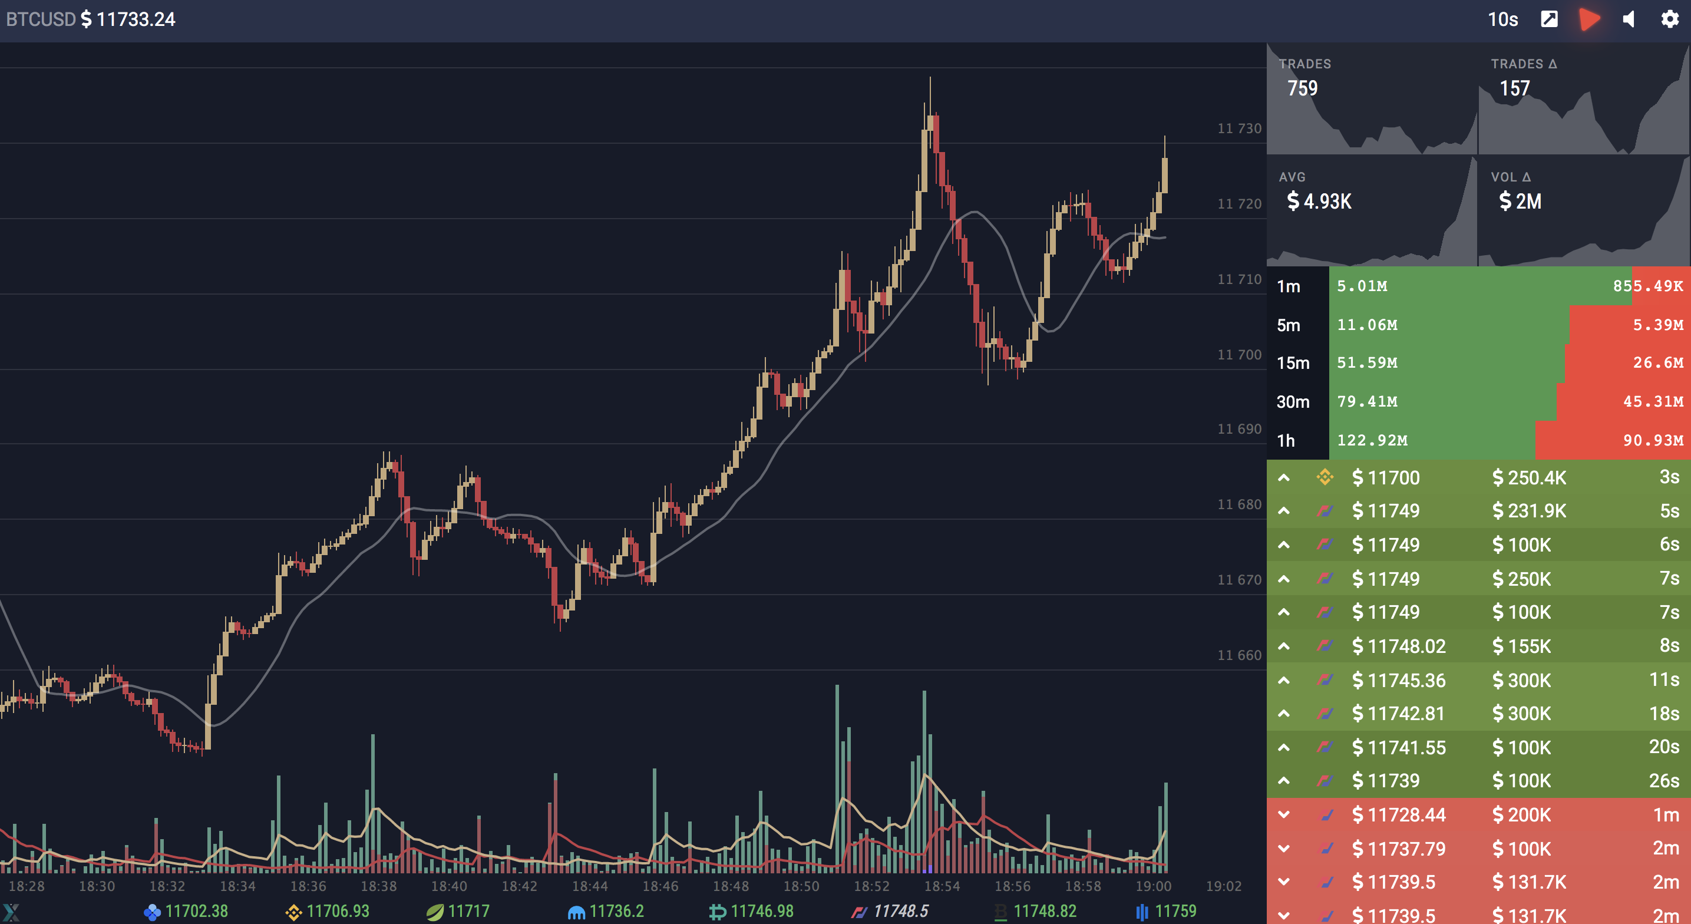Open the AVG $ 4.93K tile
The width and height of the screenshot is (1691, 924).
pyautogui.click(x=1371, y=212)
